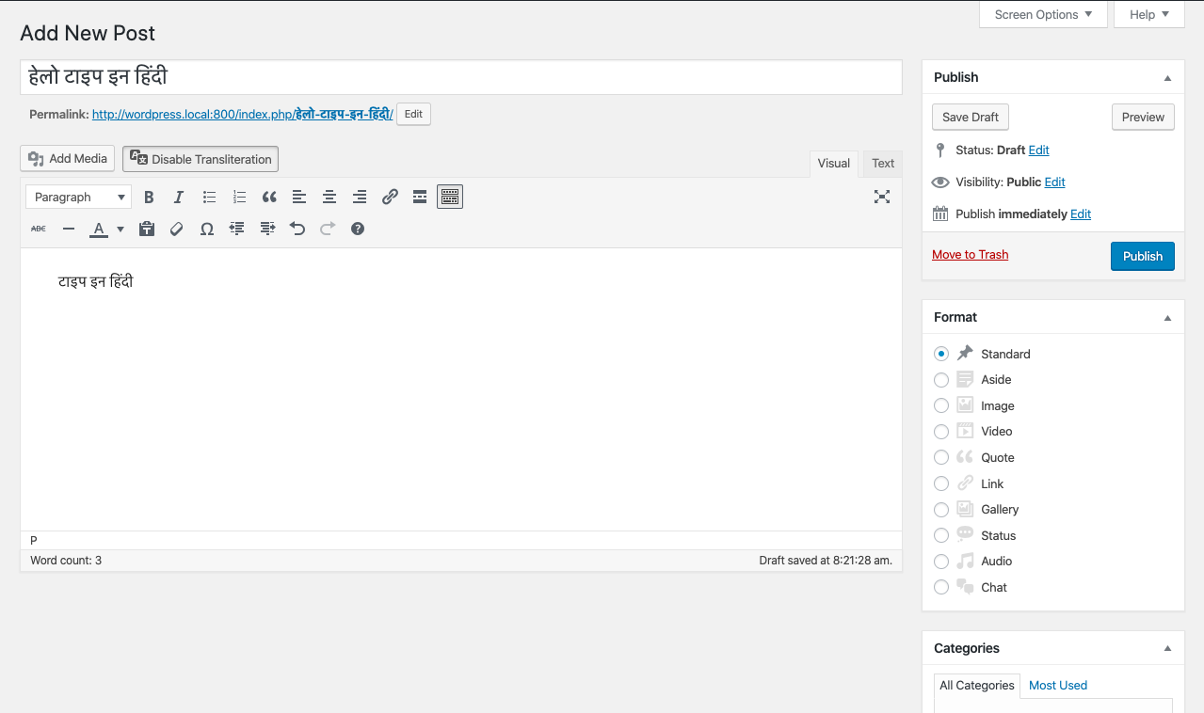Open keyboard shortcuts help icon
1204x713 pixels.
coord(358,229)
